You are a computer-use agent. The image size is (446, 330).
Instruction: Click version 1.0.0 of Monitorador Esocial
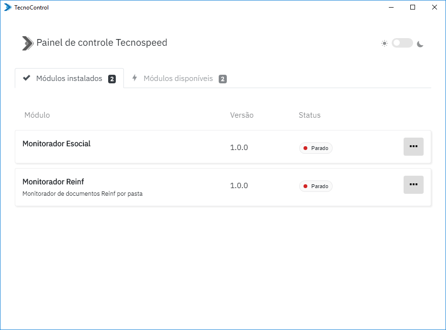(239, 148)
